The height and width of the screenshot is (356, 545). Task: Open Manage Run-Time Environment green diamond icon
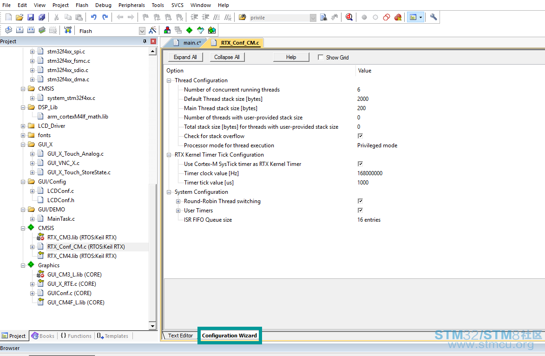pyautogui.click(x=190, y=30)
